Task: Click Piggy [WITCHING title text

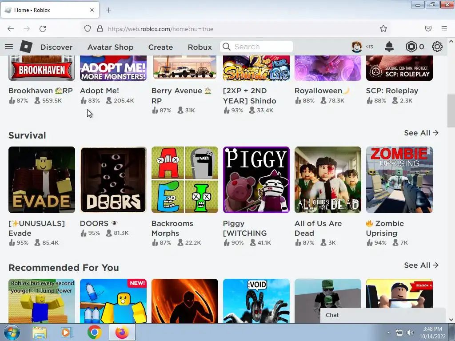Action: [245, 228]
